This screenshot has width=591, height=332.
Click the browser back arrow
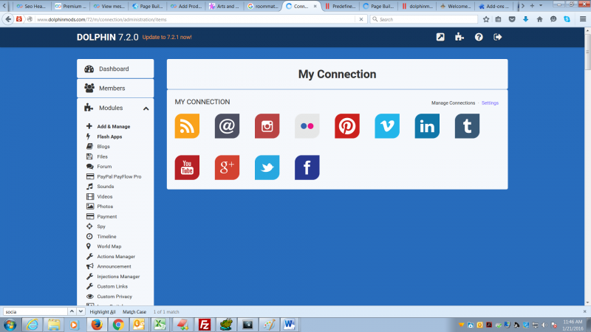(8, 19)
